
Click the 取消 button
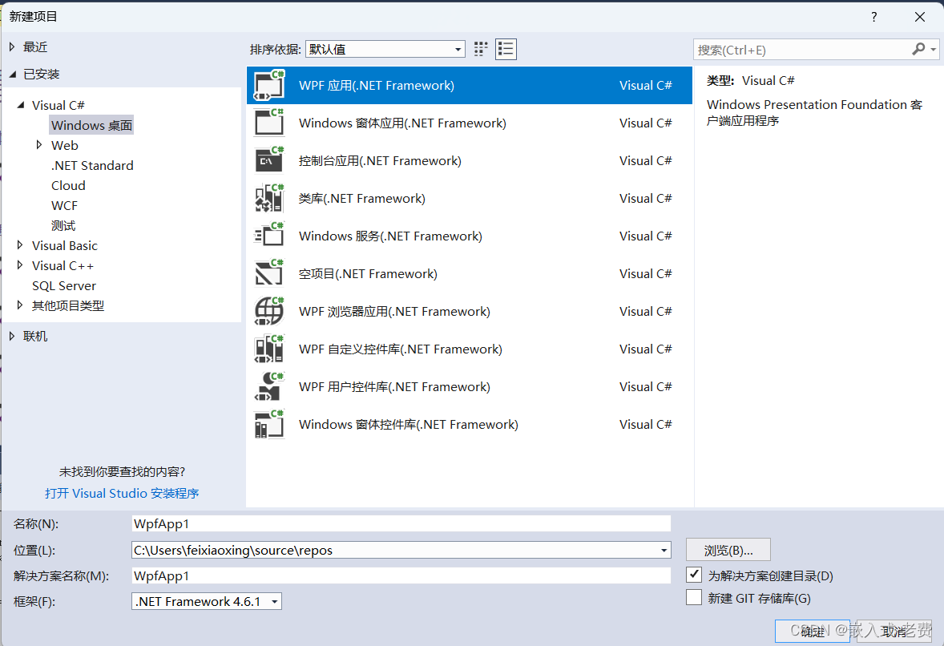(894, 631)
